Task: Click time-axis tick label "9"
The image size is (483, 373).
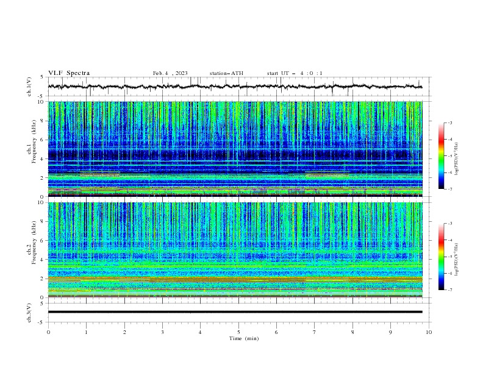Action: pos(390,332)
